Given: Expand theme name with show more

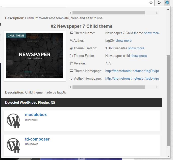Looking at the screenshot, I should click(152, 33).
